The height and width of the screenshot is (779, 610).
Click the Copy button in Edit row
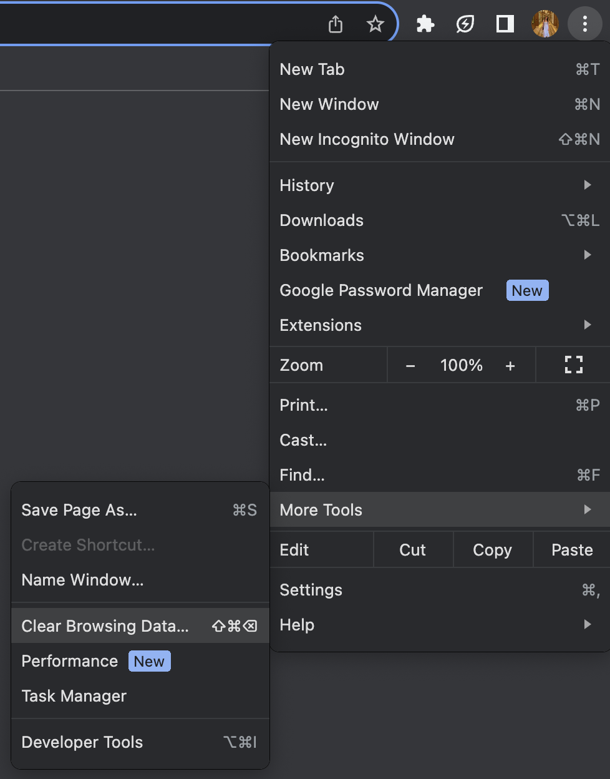point(492,550)
